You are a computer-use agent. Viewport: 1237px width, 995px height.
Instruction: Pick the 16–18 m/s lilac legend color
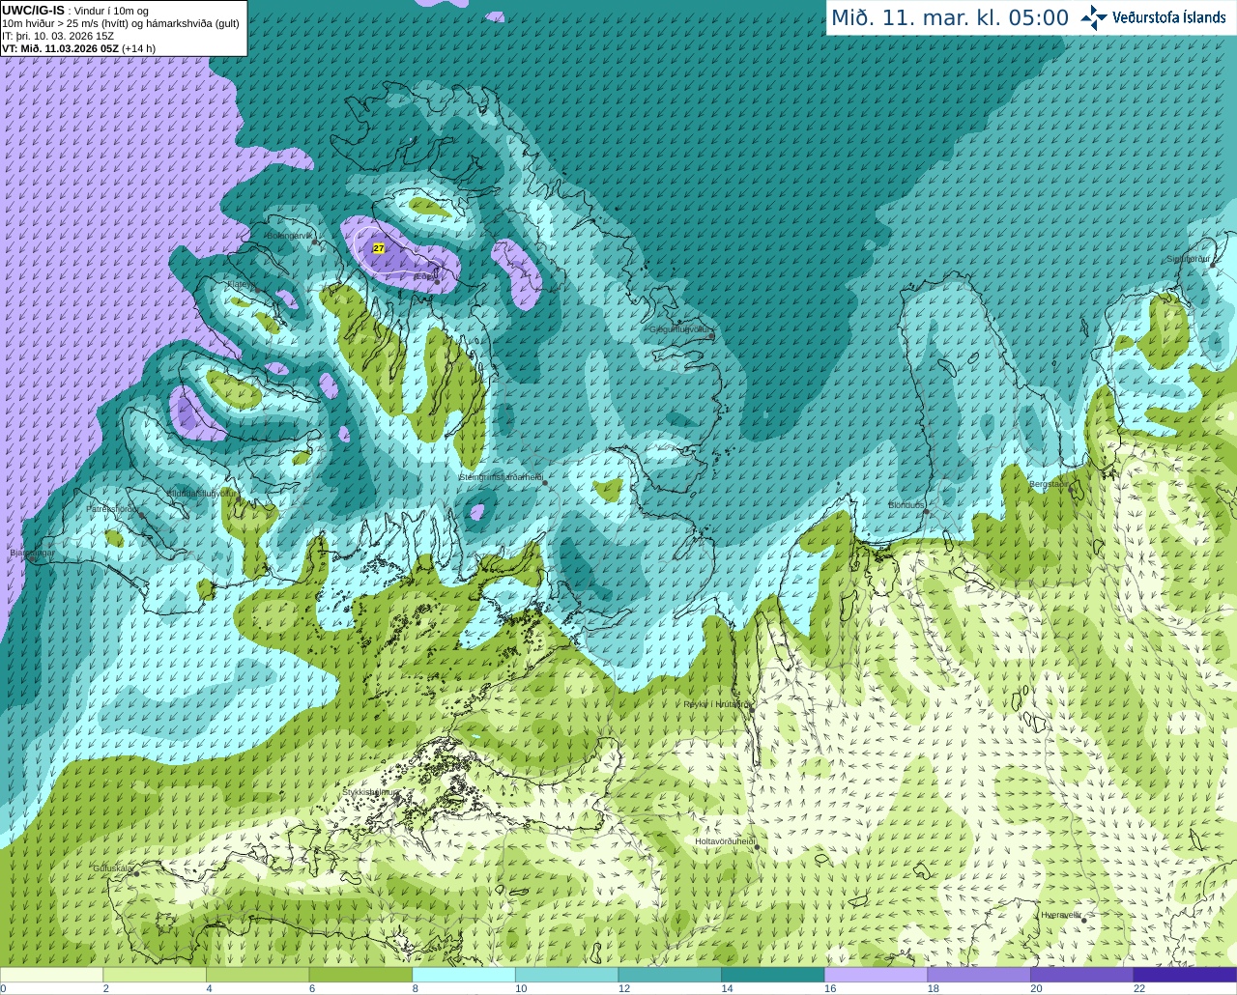click(876, 975)
